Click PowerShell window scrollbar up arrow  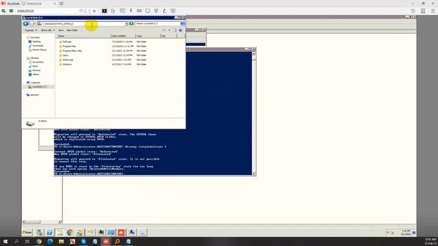[x=254, y=53]
